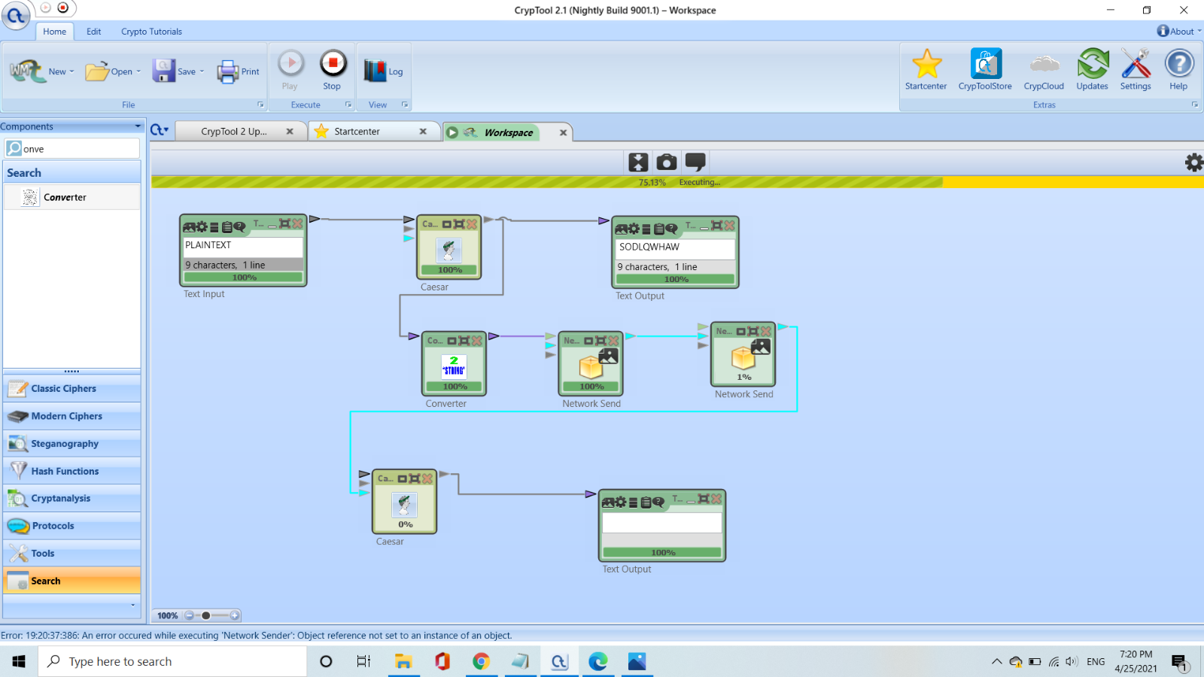
Task: Remove the Converter component from workspace
Action: 476,341
